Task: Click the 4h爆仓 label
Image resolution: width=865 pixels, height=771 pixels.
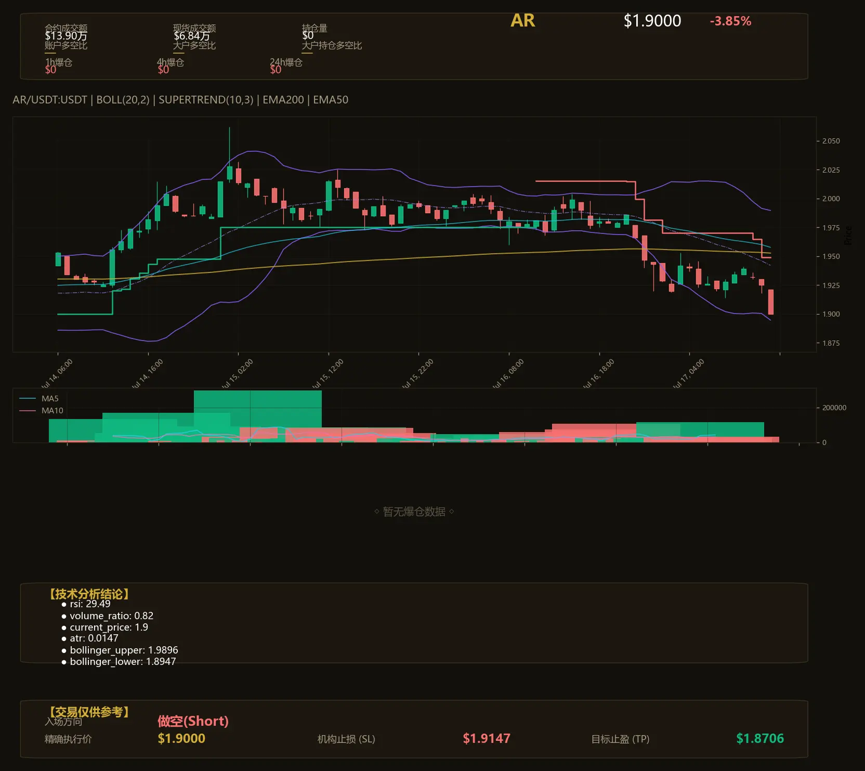Action: click(x=171, y=62)
